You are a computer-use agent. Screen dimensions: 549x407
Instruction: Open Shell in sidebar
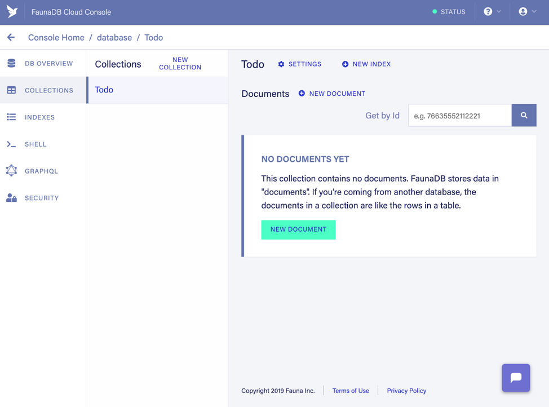click(43, 144)
